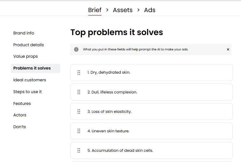241x162 pixels.
Task: Click drag handle beside Dull, lifeless complexion
Action: point(79,92)
